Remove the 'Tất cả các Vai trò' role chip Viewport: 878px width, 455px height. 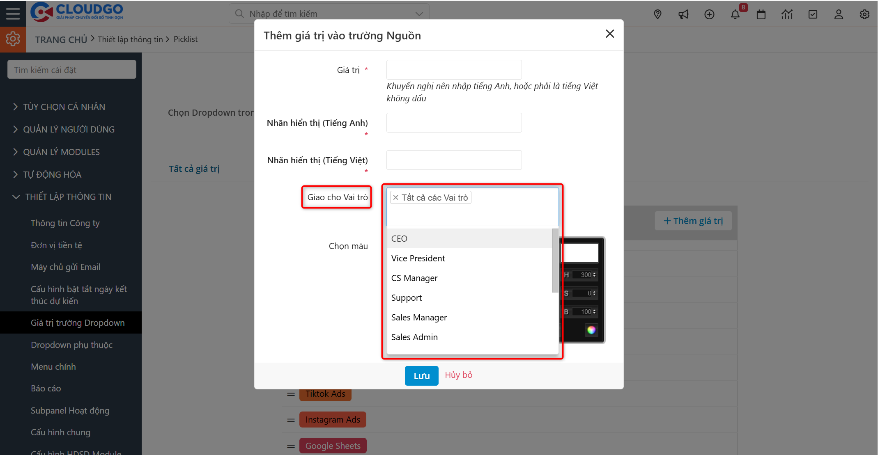[x=395, y=197]
